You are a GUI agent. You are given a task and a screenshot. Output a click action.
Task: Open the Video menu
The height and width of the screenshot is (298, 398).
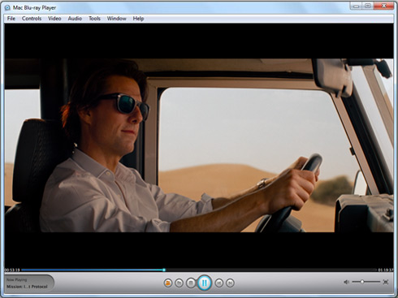54,19
